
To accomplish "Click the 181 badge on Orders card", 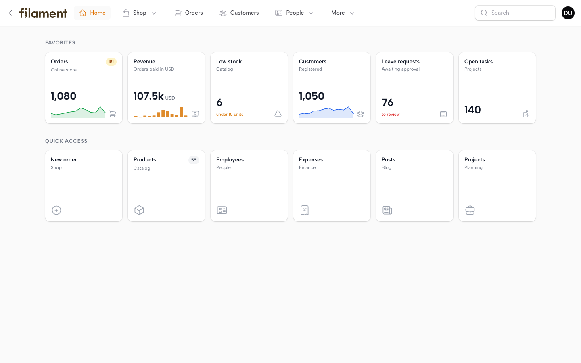I will point(111,62).
